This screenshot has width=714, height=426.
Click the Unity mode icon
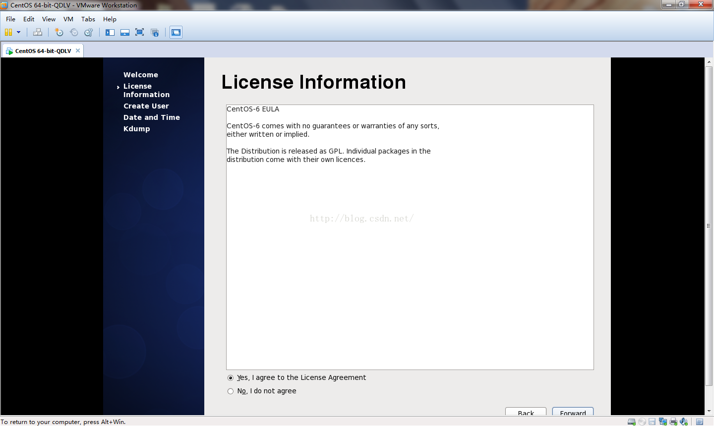tap(155, 32)
